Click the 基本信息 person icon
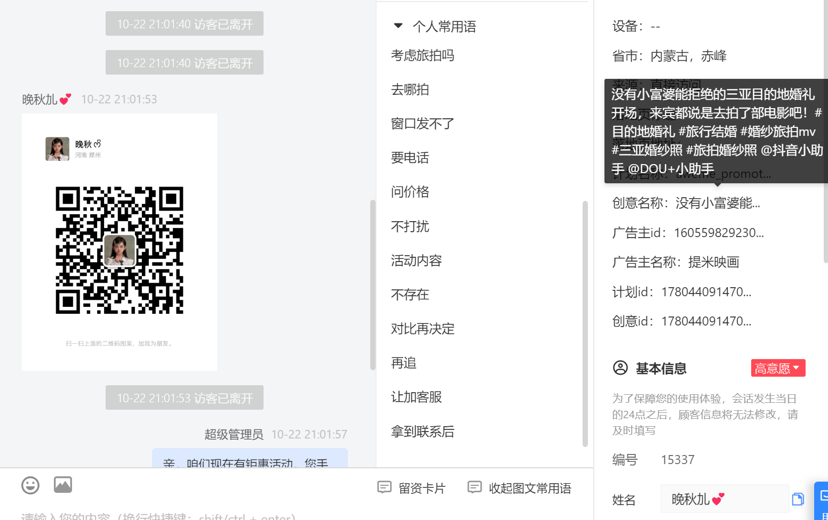 click(620, 368)
